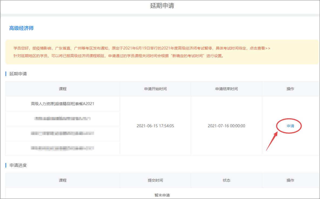
Task: Select the 高级人力资源[超值精品班]套餐A2021 course row
Action: pyautogui.click(x=63, y=104)
